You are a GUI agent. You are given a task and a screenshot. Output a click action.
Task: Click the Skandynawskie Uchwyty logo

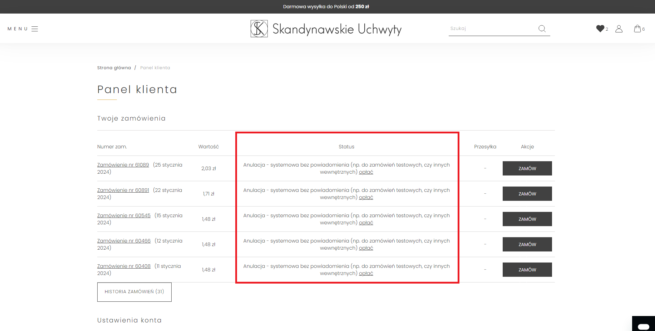pos(326,29)
